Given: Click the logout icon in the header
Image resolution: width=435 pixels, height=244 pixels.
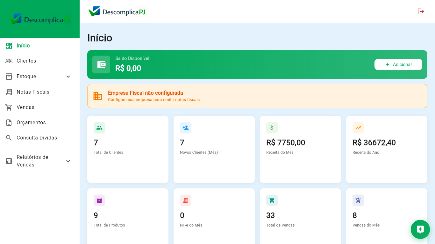Looking at the screenshot, I should [x=421, y=11].
